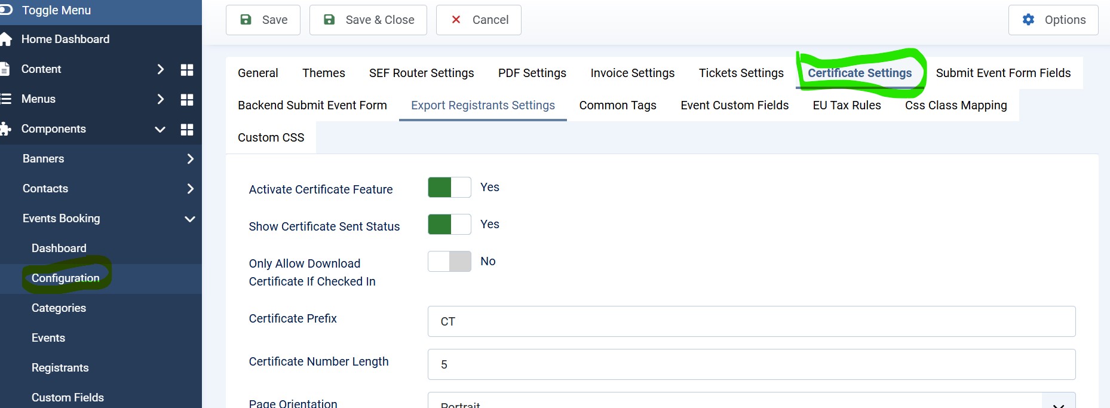Screen dimensions: 1110x408
Task: Turn off Show Certificate Sent Status
Action: click(x=449, y=225)
